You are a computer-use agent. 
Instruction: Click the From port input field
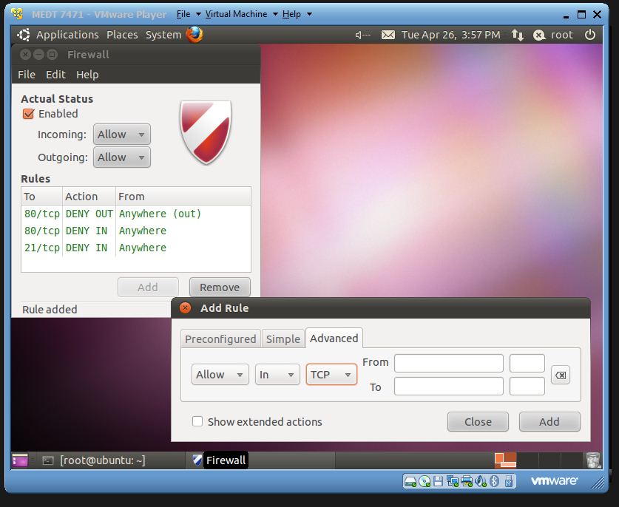click(x=527, y=363)
